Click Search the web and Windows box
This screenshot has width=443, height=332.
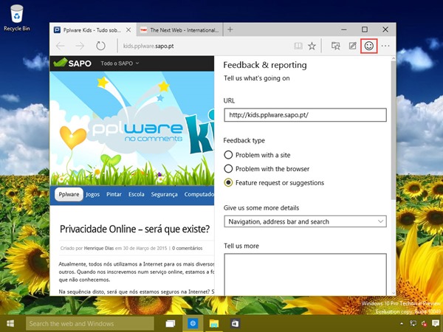pyautogui.click(x=90, y=324)
